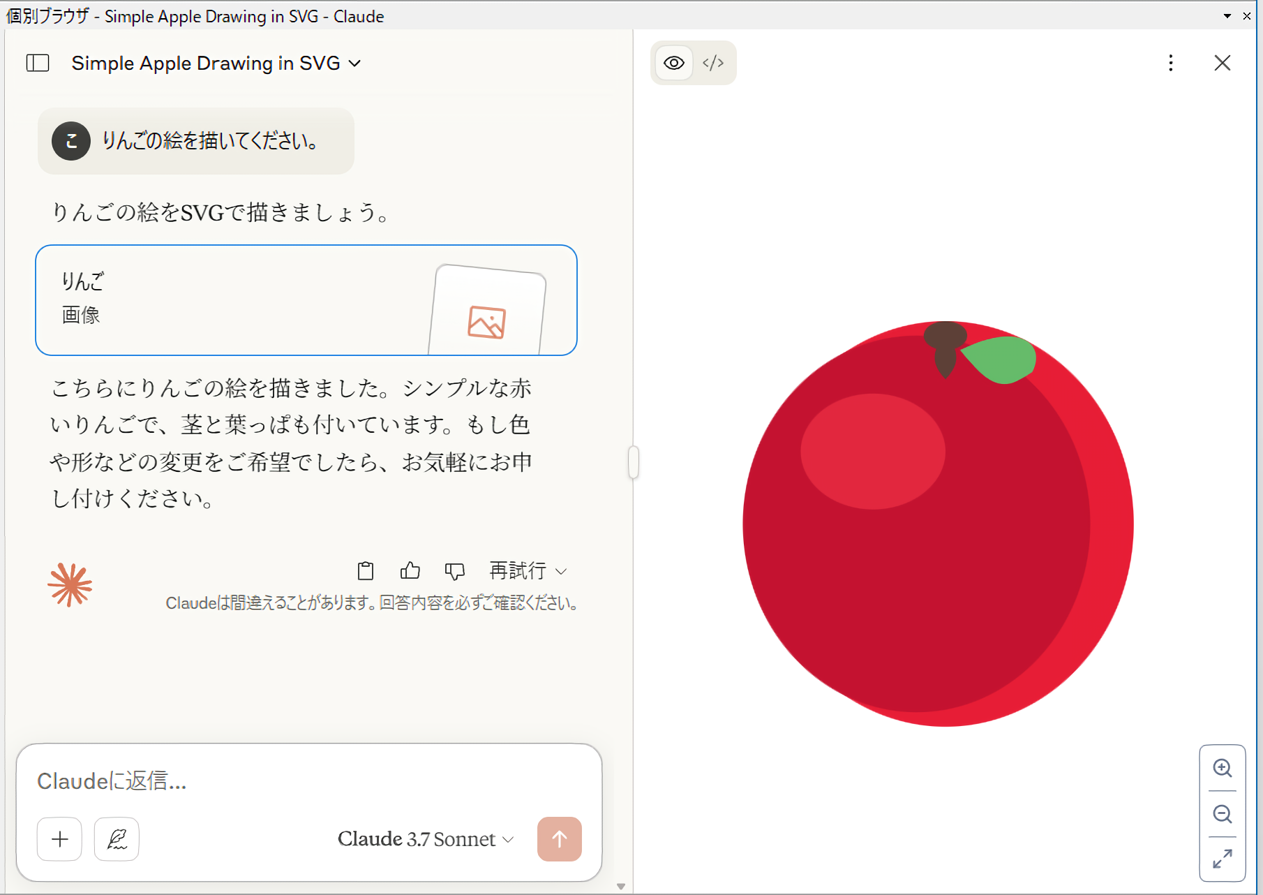
Task: Copy the response with clipboard icon
Action: point(365,571)
